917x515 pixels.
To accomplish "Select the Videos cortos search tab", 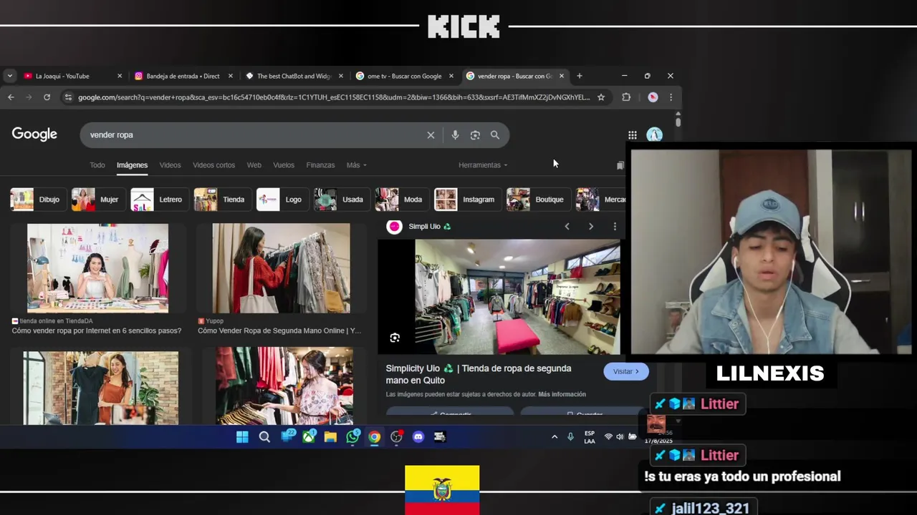I will pyautogui.click(x=213, y=165).
